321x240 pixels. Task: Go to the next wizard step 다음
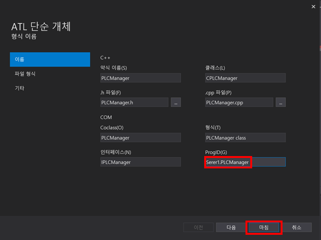(231, 227)
